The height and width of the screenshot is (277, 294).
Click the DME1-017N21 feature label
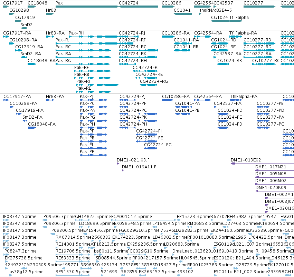pos(271,167)
